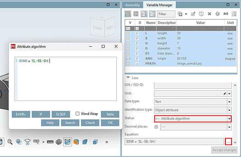
Task: Click the Value column header
Action: [200, 23]
